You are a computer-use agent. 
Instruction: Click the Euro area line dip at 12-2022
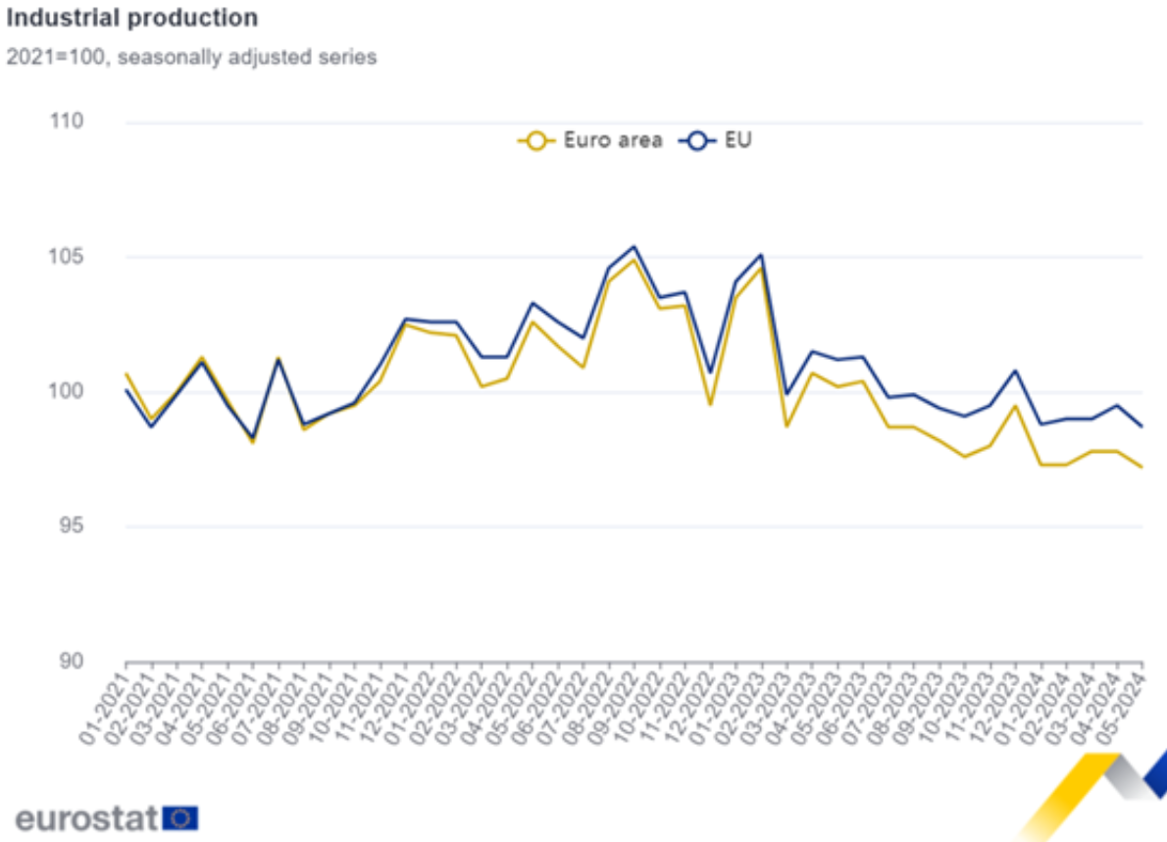click(x=710, y=405)
